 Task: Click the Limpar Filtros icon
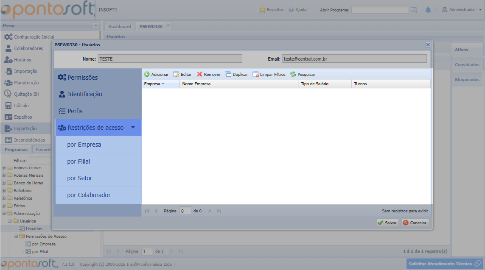[x=255, y=74]
